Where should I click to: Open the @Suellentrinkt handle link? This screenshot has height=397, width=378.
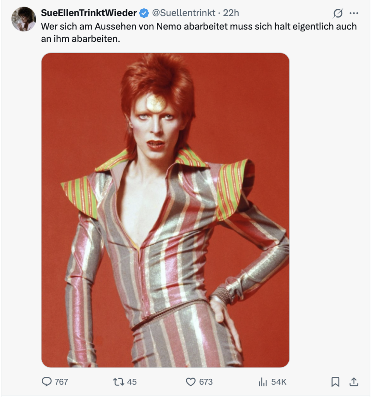point(184,13)
